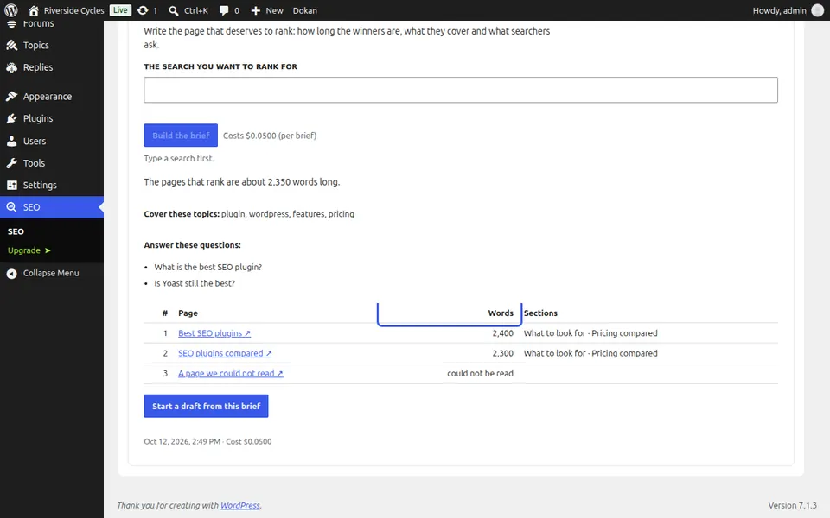The height and width of the screenshot is (518, 830).
Task: Click the Topics sidebar icon
Action: [11, 46]
